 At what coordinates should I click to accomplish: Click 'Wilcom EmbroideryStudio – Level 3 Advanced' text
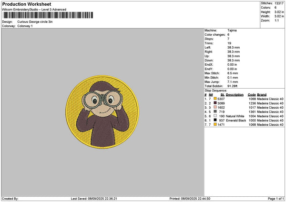34,10
